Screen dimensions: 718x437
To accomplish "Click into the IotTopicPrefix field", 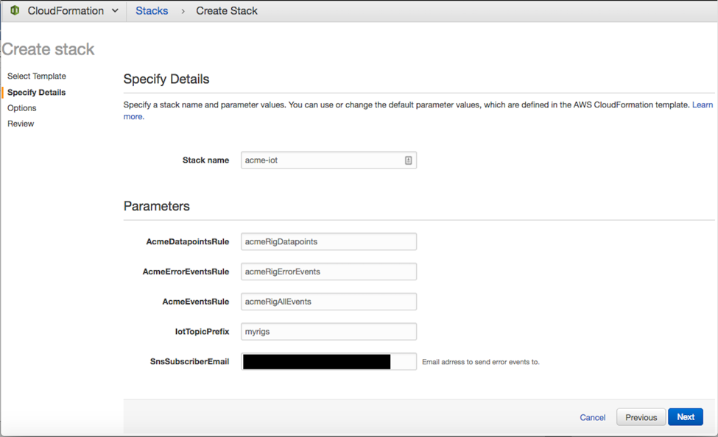I will (328, 332).
